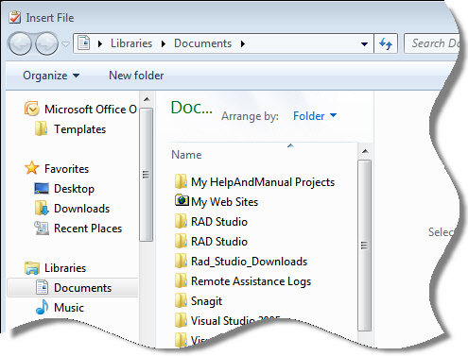Click the Snagit folder icon

tap(181, 300)
